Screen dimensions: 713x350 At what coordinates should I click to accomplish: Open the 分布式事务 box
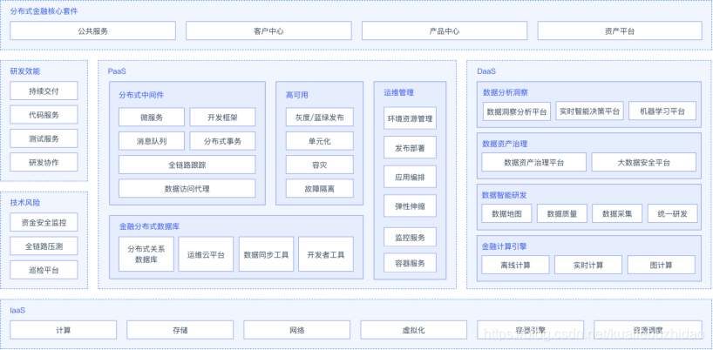click(x=222, y=141)
